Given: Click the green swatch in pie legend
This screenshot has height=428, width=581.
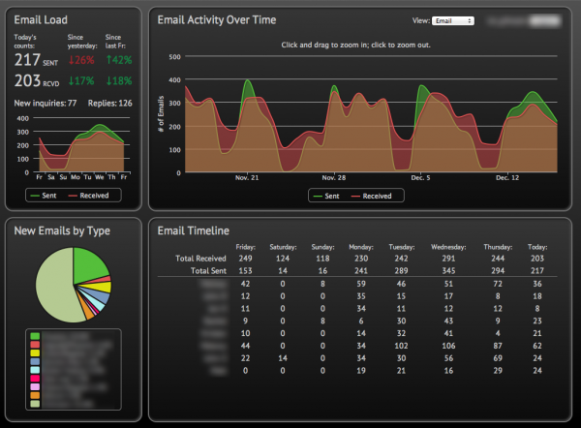Looking at the screenshot, I should click(x=35, y=337).
